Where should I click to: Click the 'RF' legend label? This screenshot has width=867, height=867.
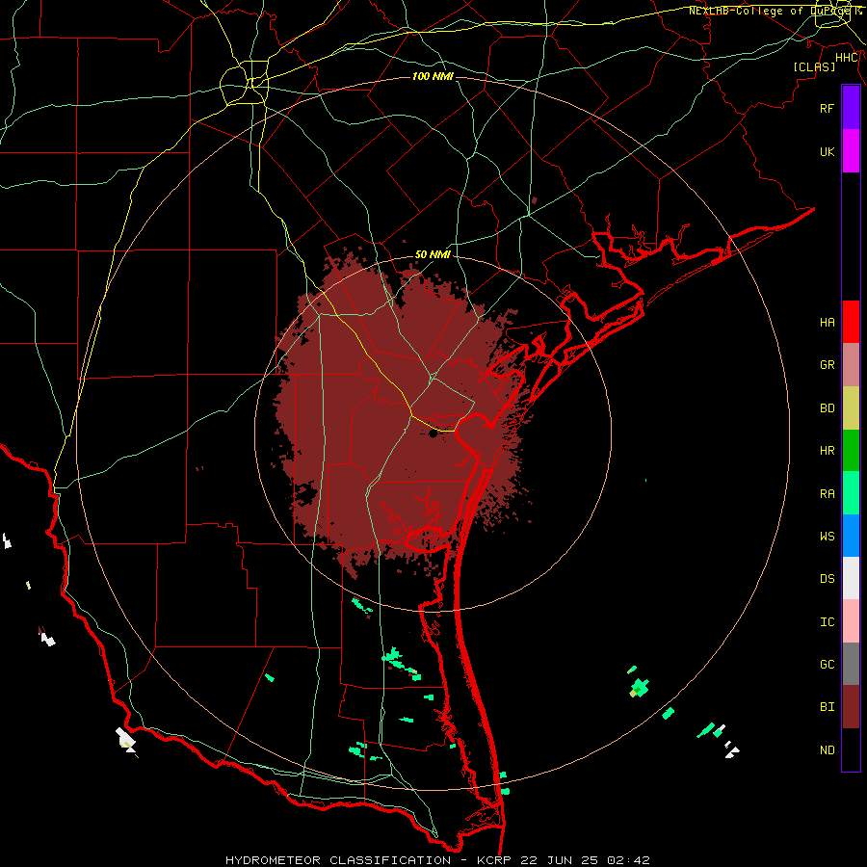(x=827, y=108)
